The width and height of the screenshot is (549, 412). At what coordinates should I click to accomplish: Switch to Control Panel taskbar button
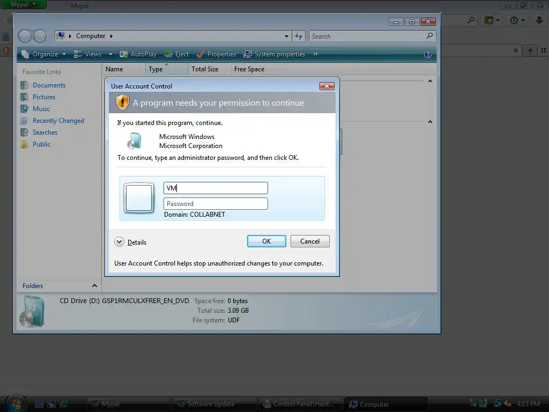(x=300, y=404)
